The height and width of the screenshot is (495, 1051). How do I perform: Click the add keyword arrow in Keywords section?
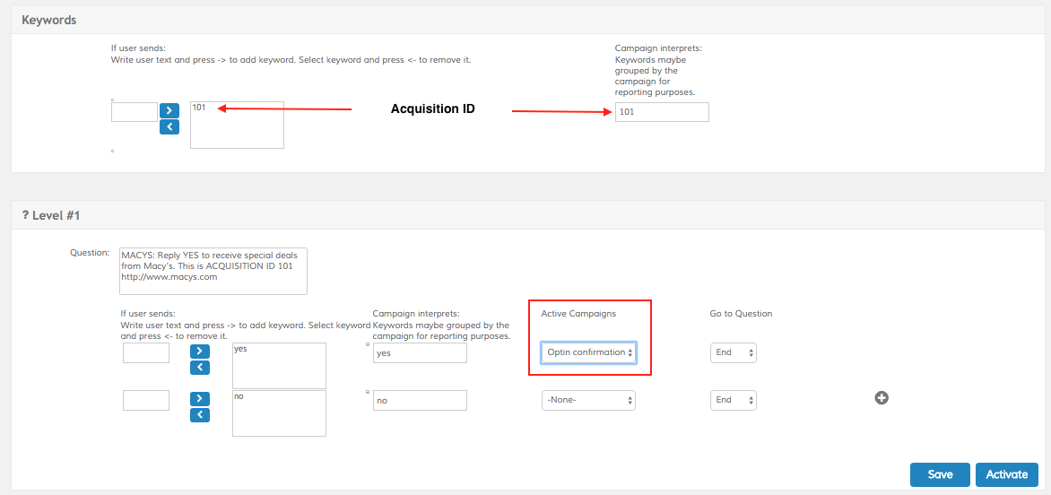(169, 110)
